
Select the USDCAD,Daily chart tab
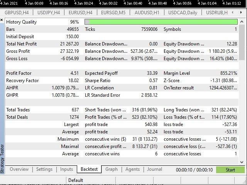click(x=183, y=12)
